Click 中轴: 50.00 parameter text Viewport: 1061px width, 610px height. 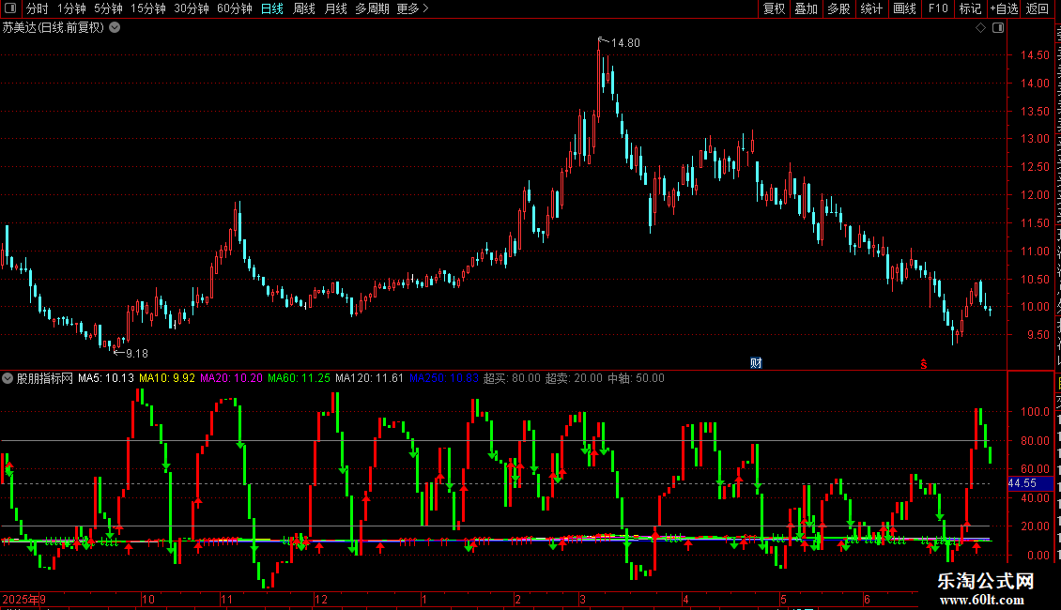pos(636,378)
